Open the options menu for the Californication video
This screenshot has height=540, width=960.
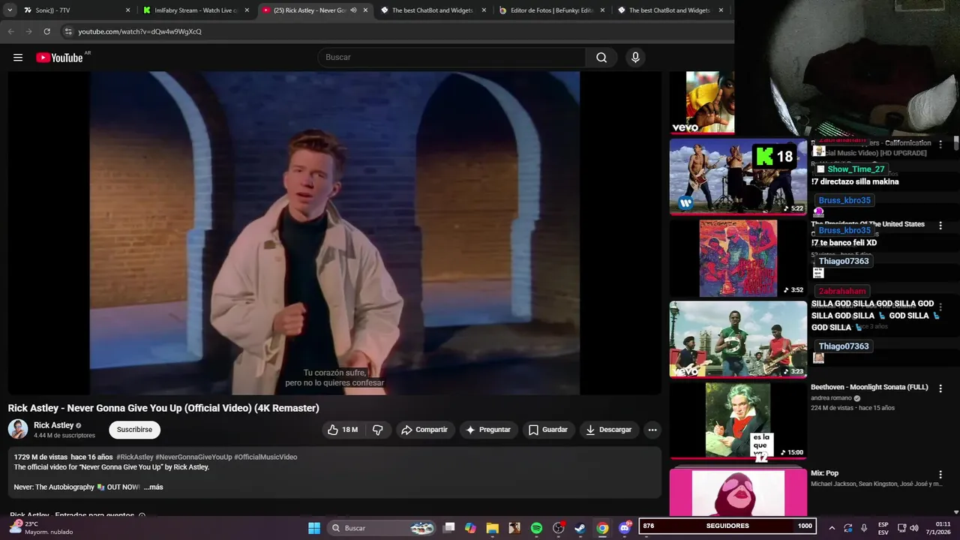pos(940,144)
